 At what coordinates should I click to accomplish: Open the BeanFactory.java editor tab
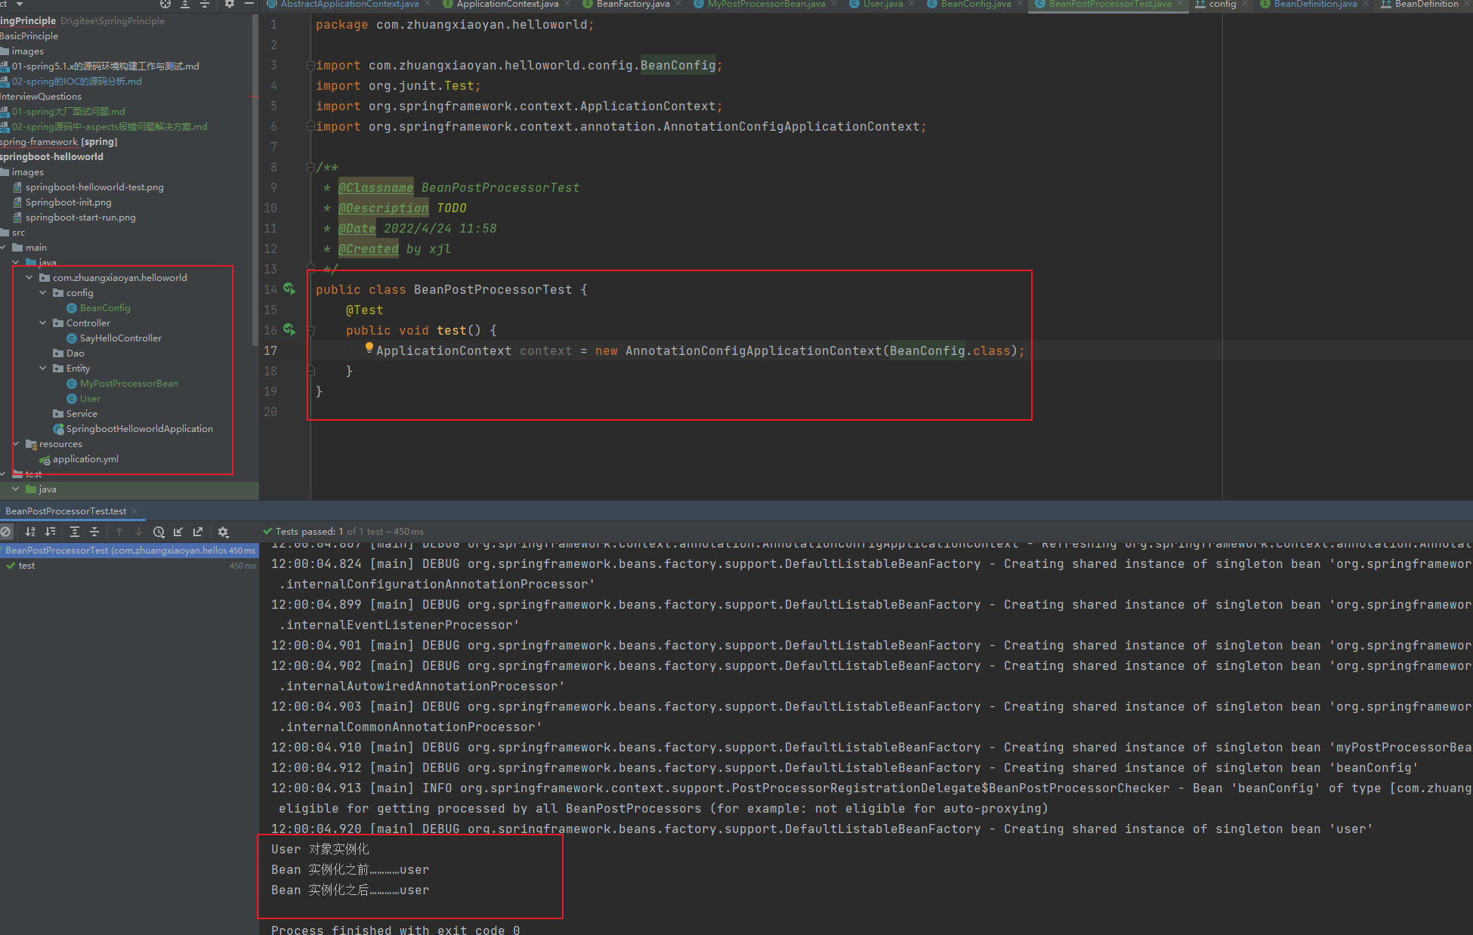click(632, 5)
